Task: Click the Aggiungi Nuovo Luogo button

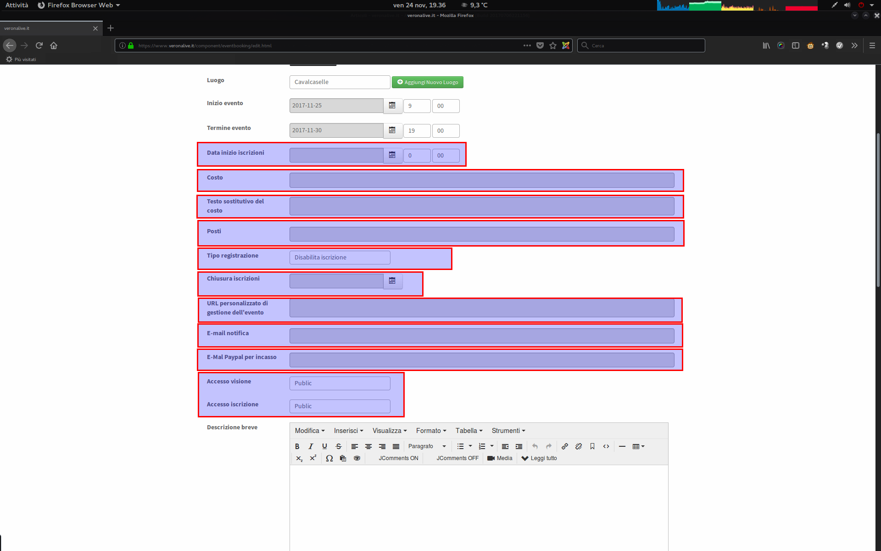Action: coord(427,82)
